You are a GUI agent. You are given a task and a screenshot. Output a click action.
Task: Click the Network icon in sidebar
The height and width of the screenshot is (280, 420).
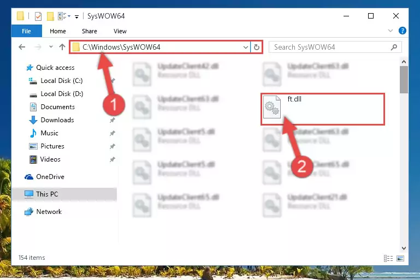click(x=28, y=212)
